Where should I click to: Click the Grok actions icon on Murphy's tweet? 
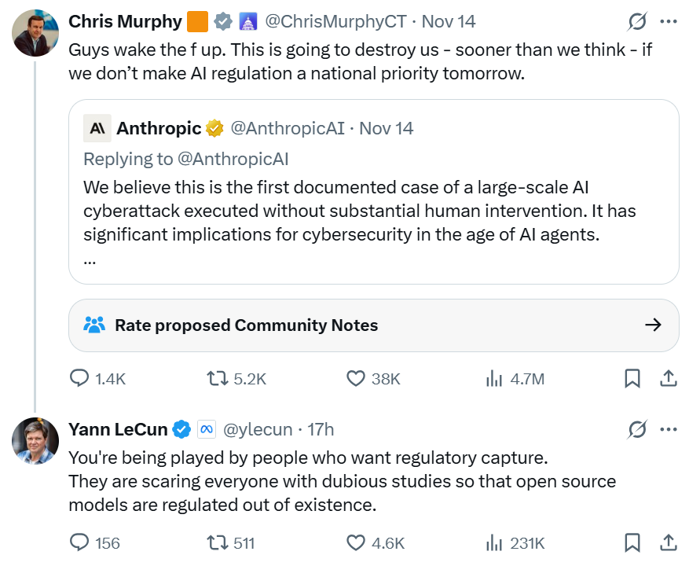[636, 20]
